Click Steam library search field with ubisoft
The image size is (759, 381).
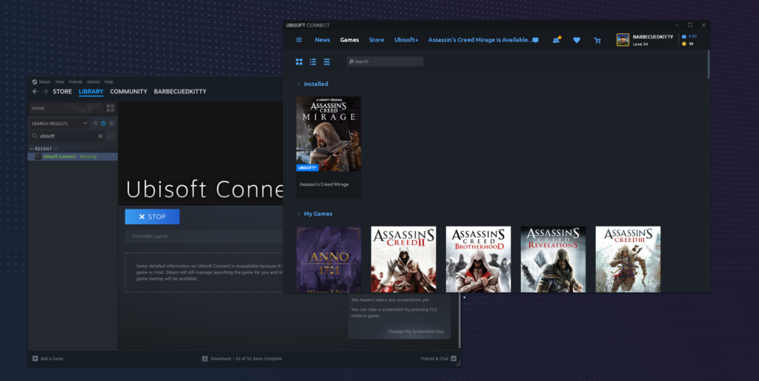pyautogui.click(x=67, y=136)
